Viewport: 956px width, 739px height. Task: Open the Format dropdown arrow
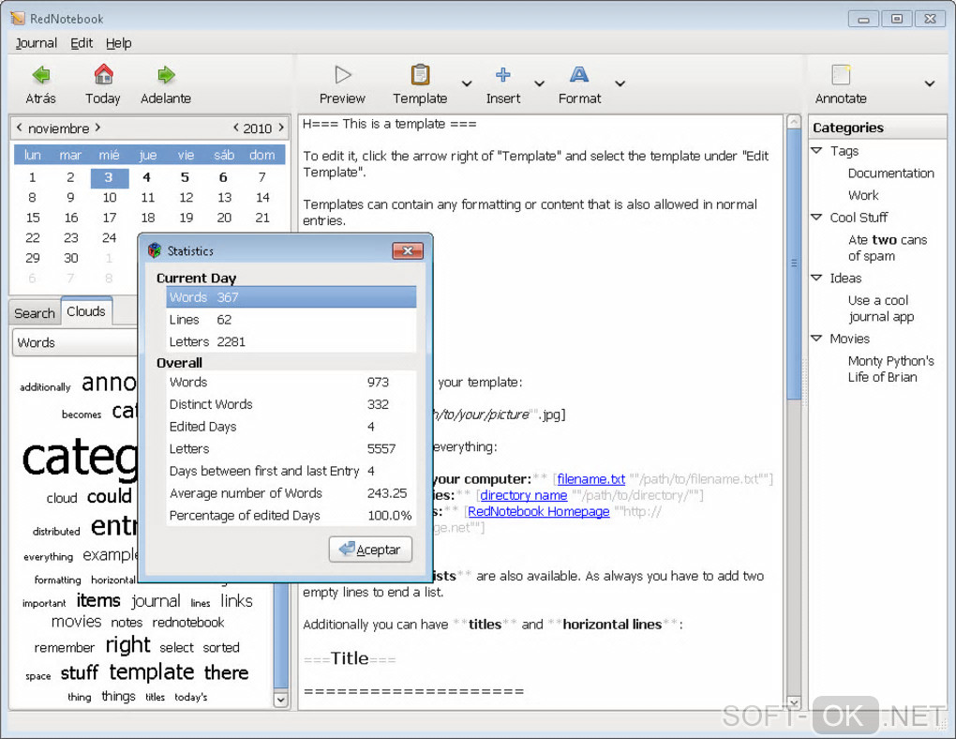click(x=620, y=83)
